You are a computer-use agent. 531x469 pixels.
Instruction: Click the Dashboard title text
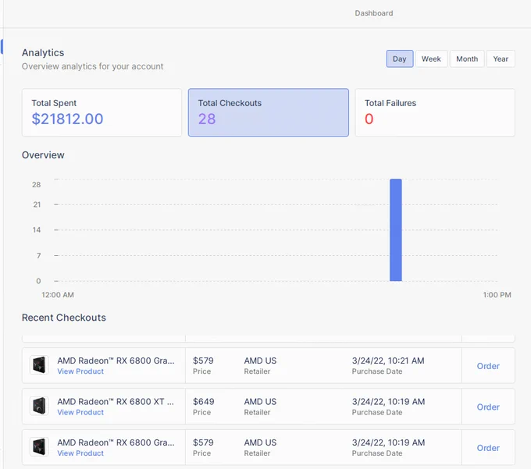coord(374,13)
